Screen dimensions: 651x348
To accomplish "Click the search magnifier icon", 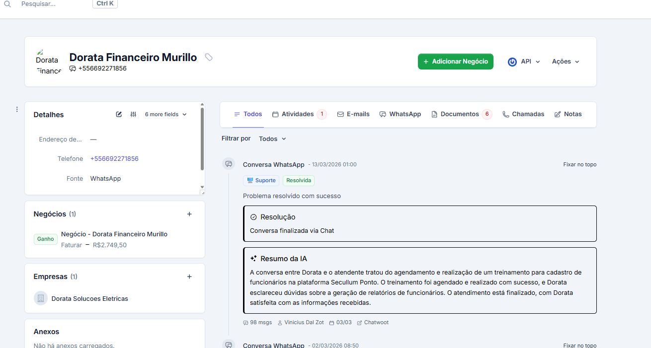I will pos(7,4).
